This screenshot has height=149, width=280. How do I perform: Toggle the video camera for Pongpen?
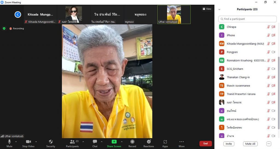click(273, 52)
